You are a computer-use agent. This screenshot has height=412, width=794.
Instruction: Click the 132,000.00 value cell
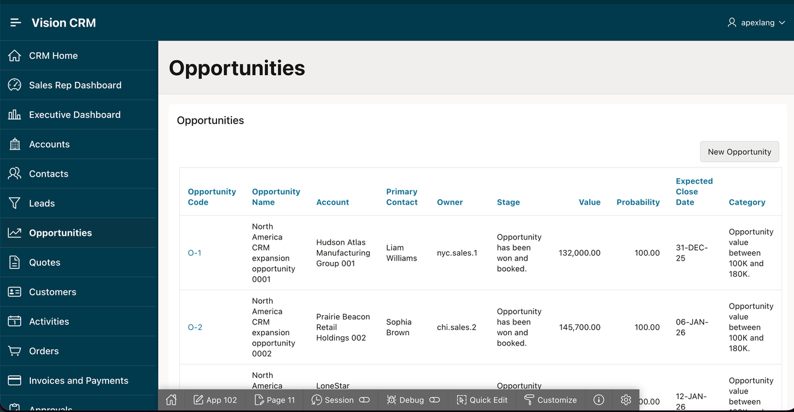(579, 253)
